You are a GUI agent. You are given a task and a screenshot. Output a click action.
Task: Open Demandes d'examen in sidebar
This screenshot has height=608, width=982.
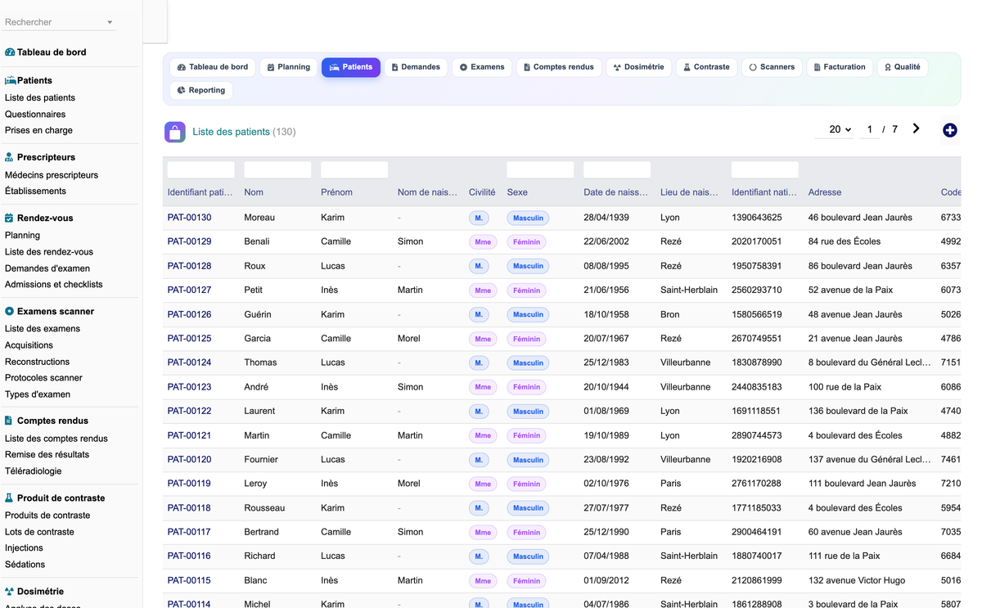pyautogui.click(x=47, y=268)
